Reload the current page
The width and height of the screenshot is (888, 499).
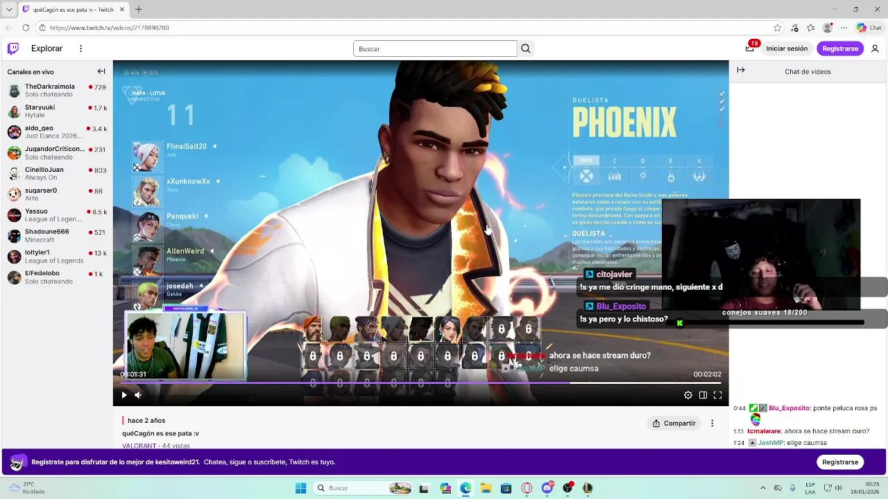[x=26, y=28]
